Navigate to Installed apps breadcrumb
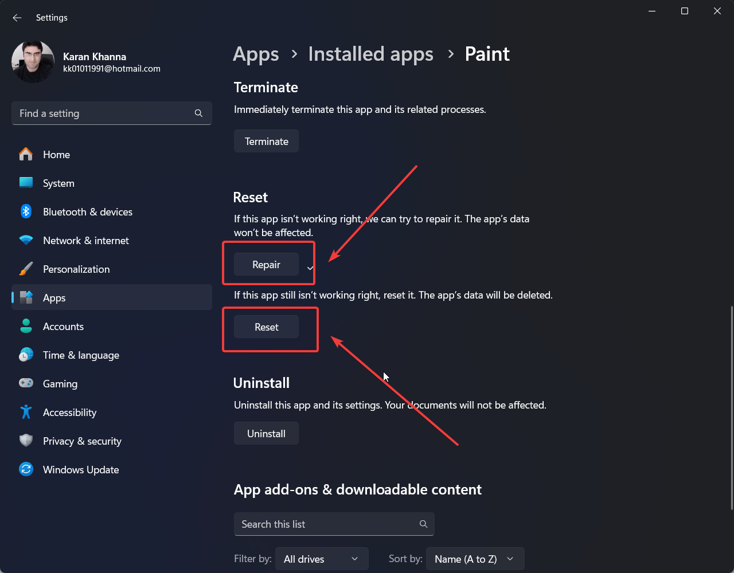Viewport: 734px width, 573px height. pyautogui.click(x=370, y=53)
